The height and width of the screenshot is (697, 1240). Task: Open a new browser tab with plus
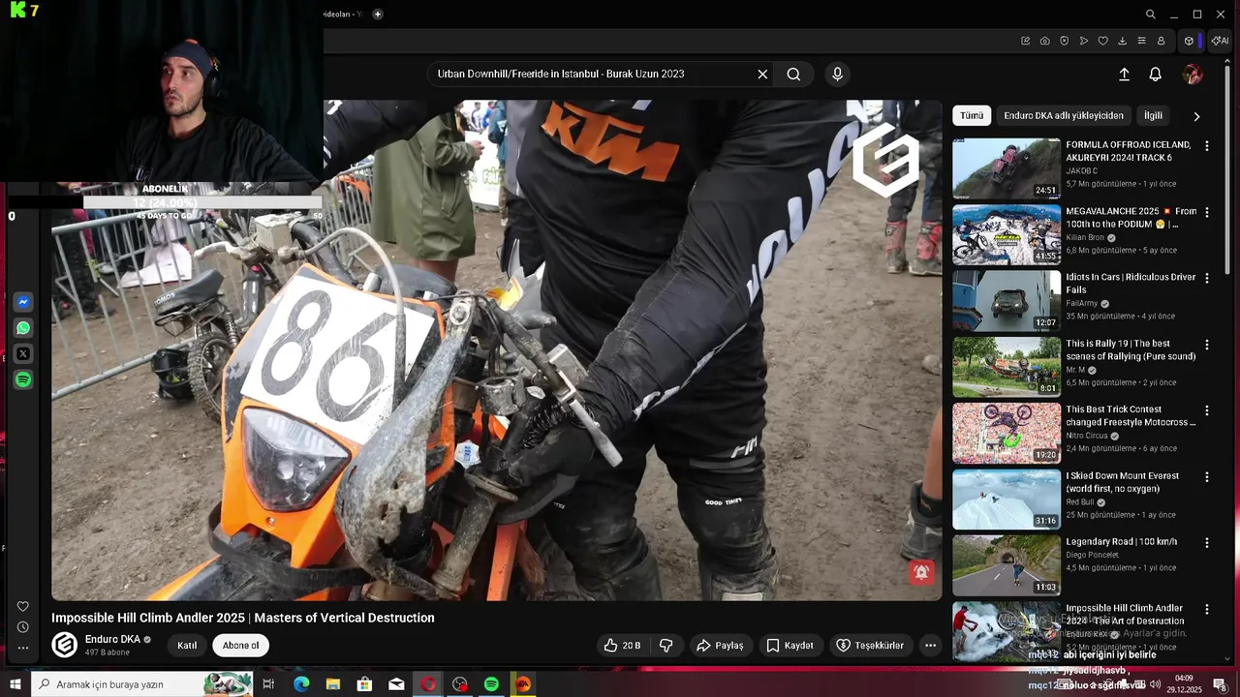[378, 14]
